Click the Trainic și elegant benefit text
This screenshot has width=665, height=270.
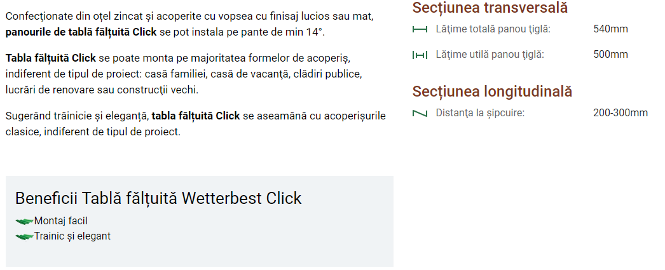point(72,236)
